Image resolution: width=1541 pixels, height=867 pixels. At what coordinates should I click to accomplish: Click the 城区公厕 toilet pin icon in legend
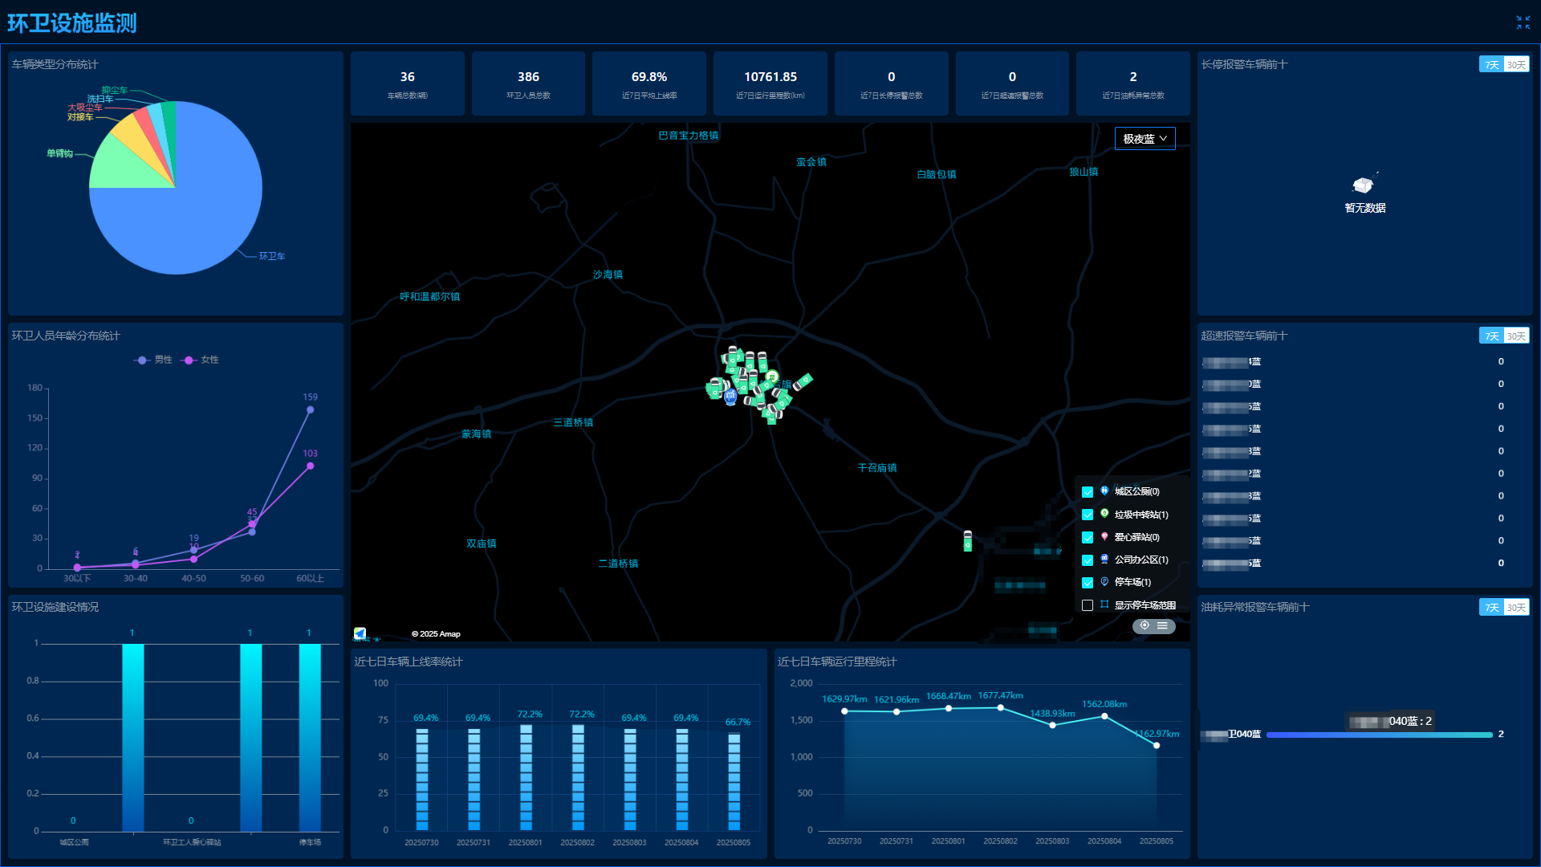[x=1104, y=491]
